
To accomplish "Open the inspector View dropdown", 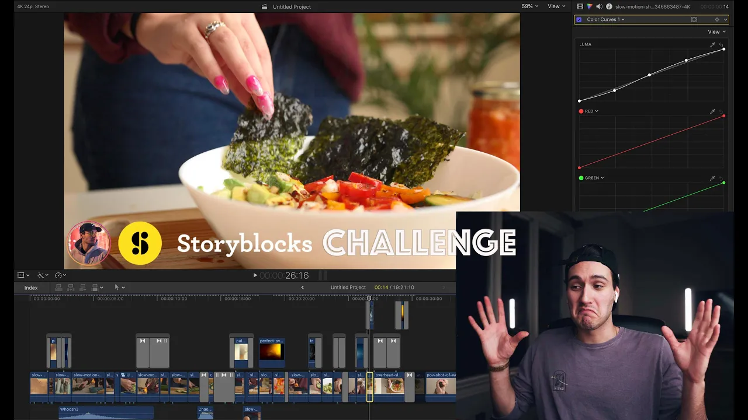I will [716, 32].
